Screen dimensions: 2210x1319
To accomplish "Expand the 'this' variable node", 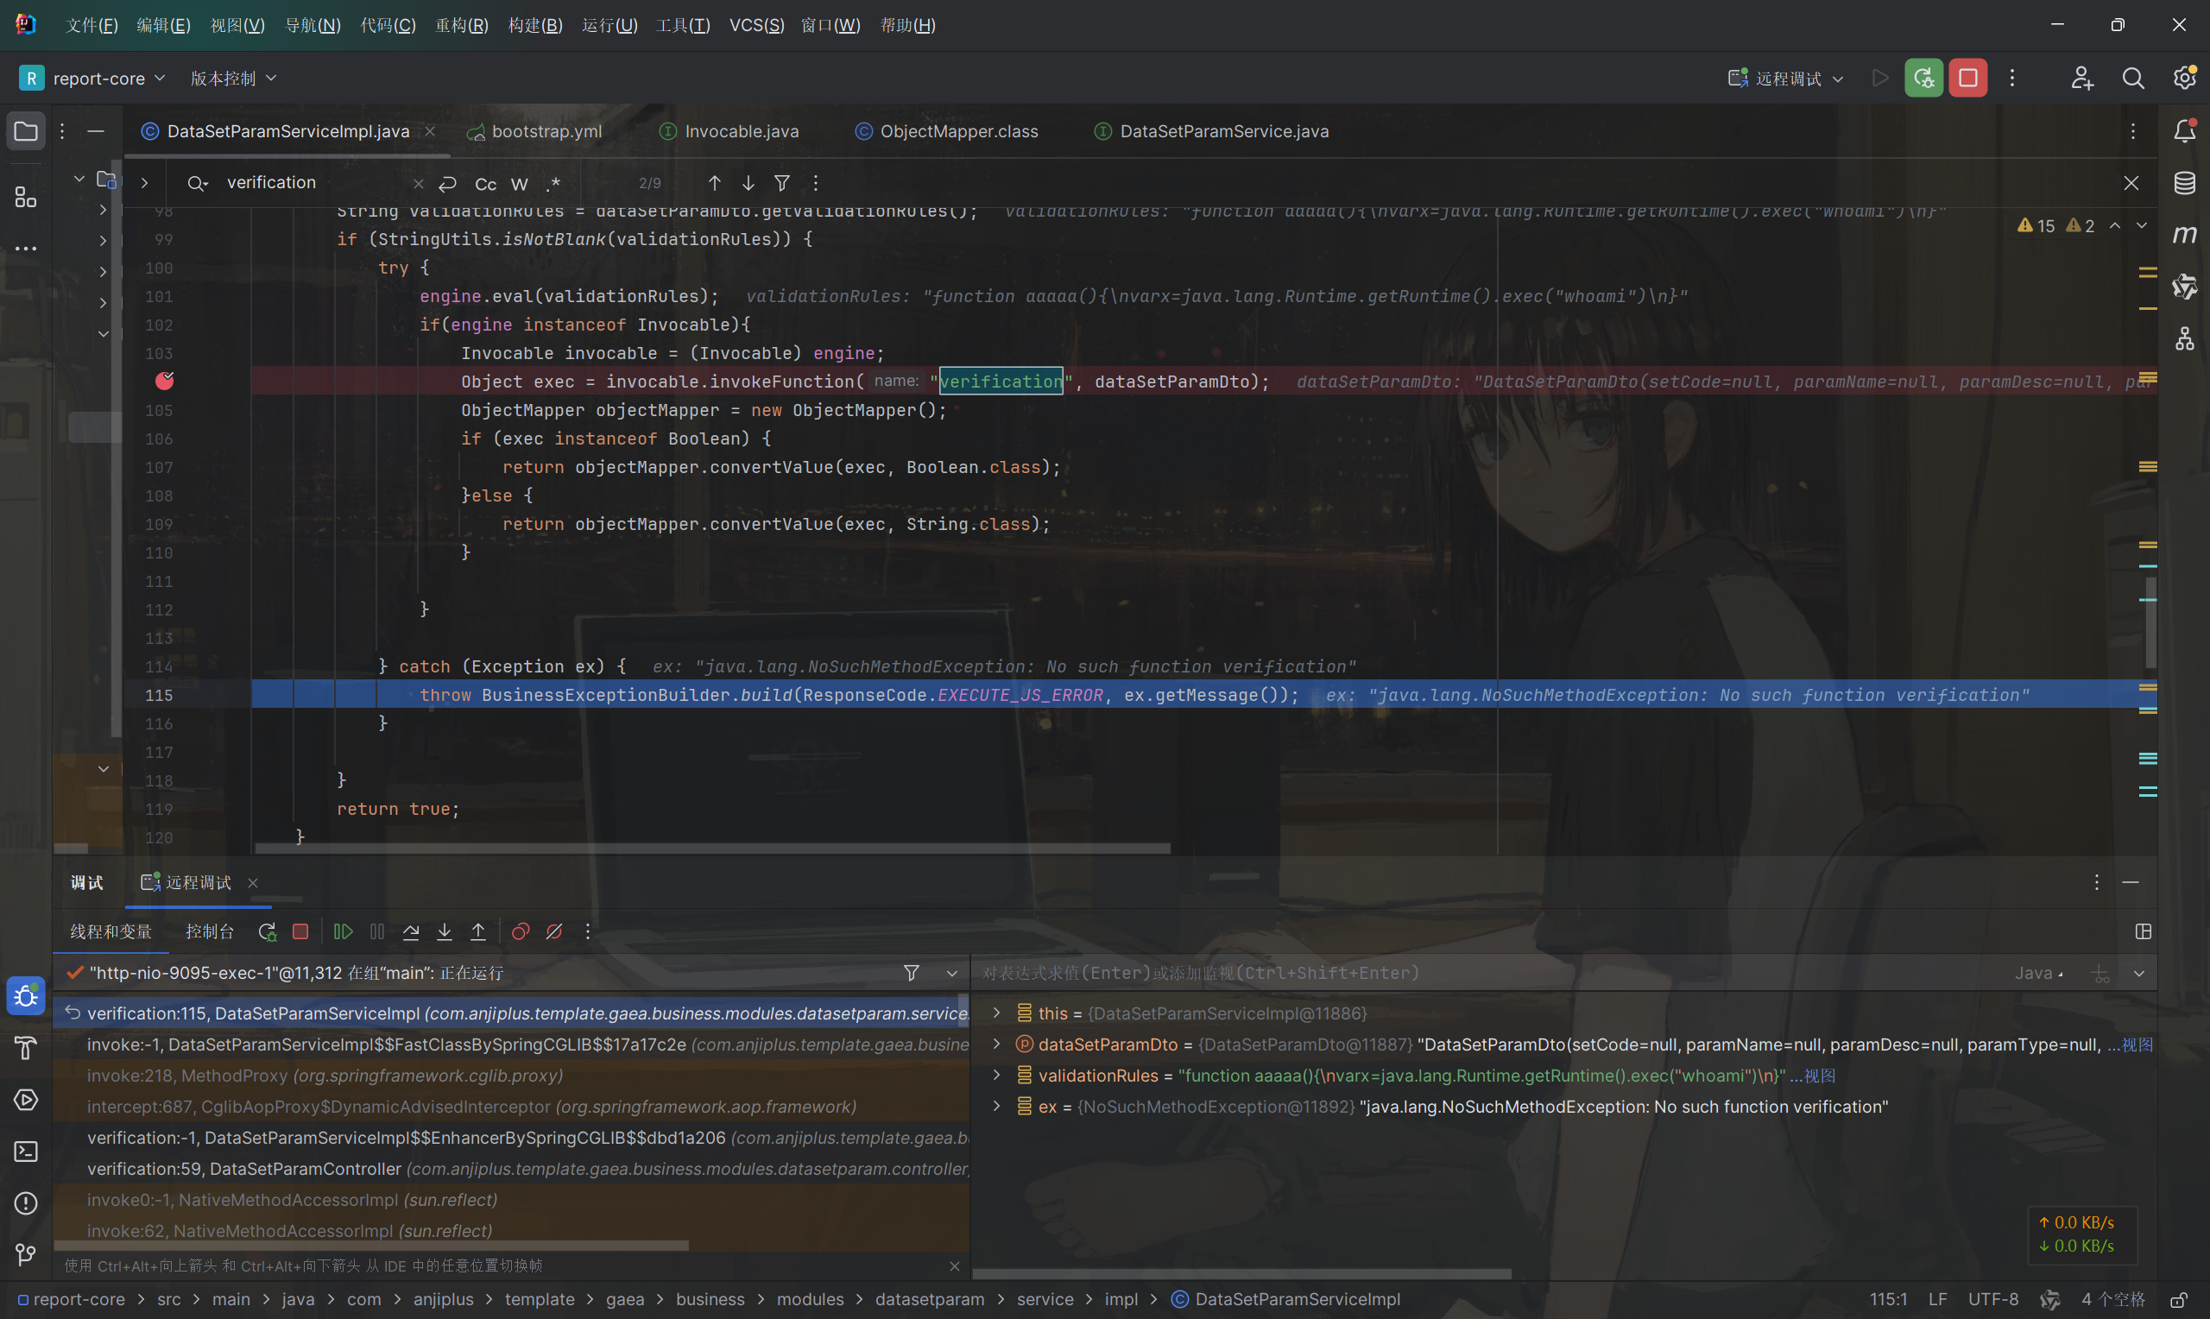I will point(997,1013).
